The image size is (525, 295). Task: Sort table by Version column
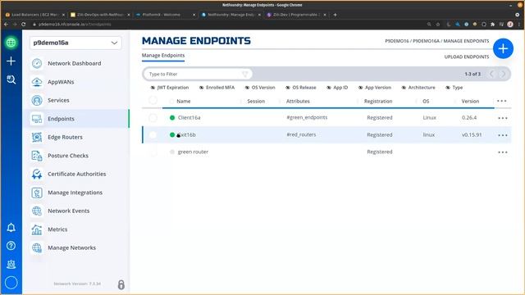pos(470,101)
